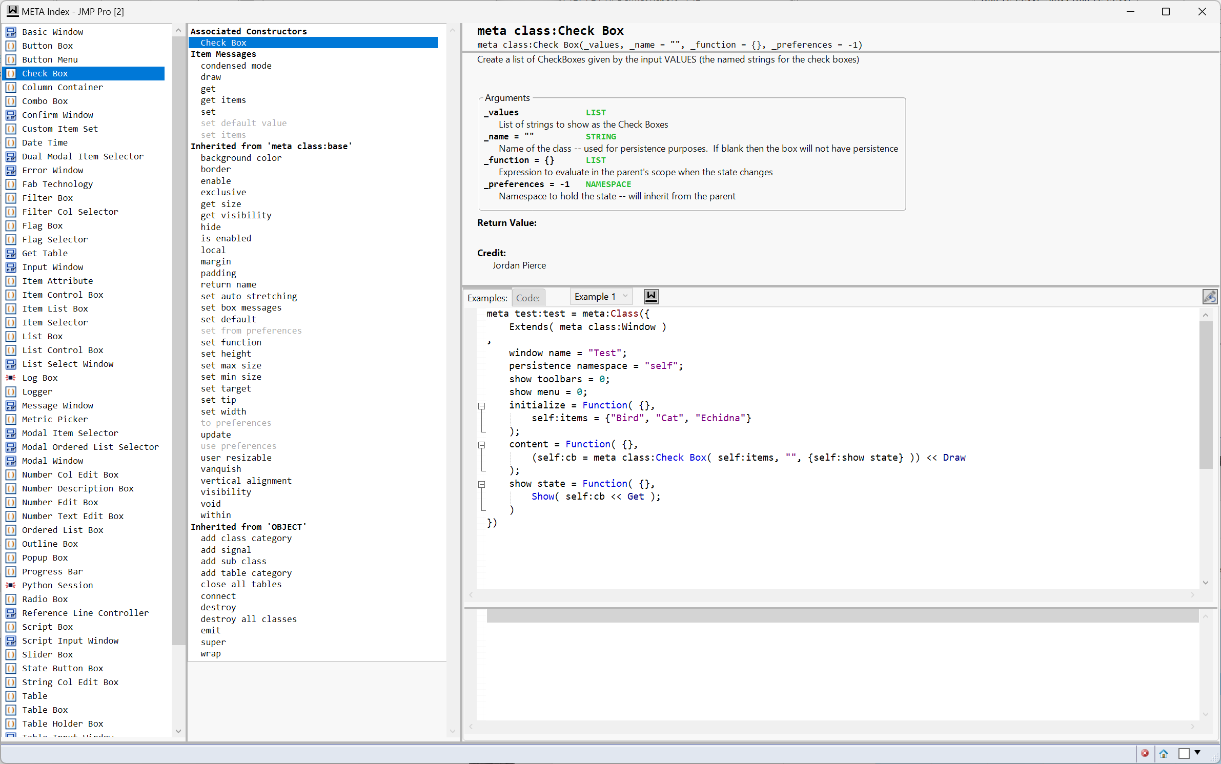The image size is (1221, 764).
Task: Select the Examples tab
Action: (487, 297)
